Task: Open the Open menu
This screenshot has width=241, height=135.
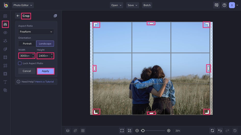Action: tap(117, 5)
